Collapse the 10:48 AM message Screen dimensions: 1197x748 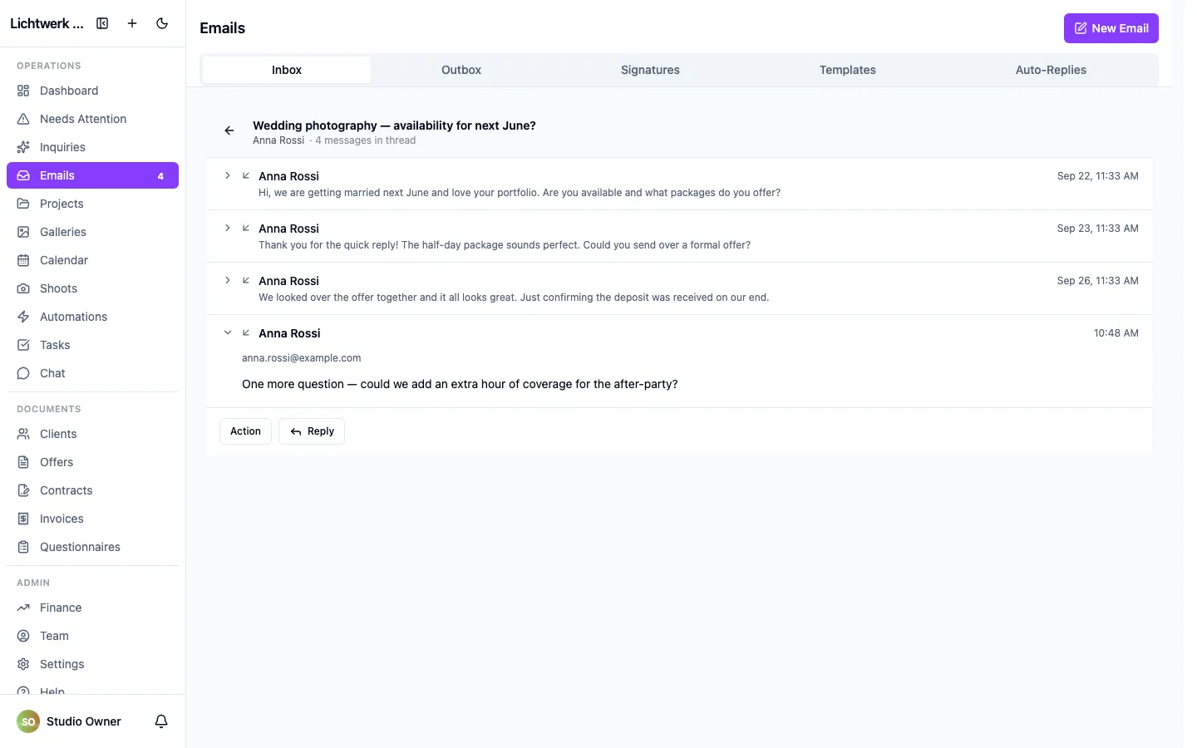pos(228,333)
